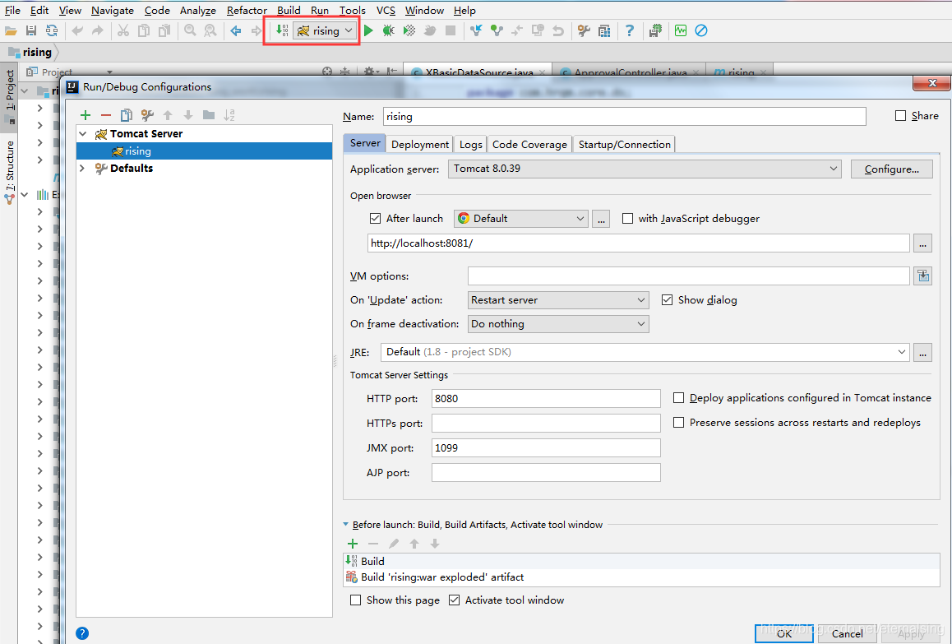Run the rising configuration with green arrow

click(x=368, y=30)
